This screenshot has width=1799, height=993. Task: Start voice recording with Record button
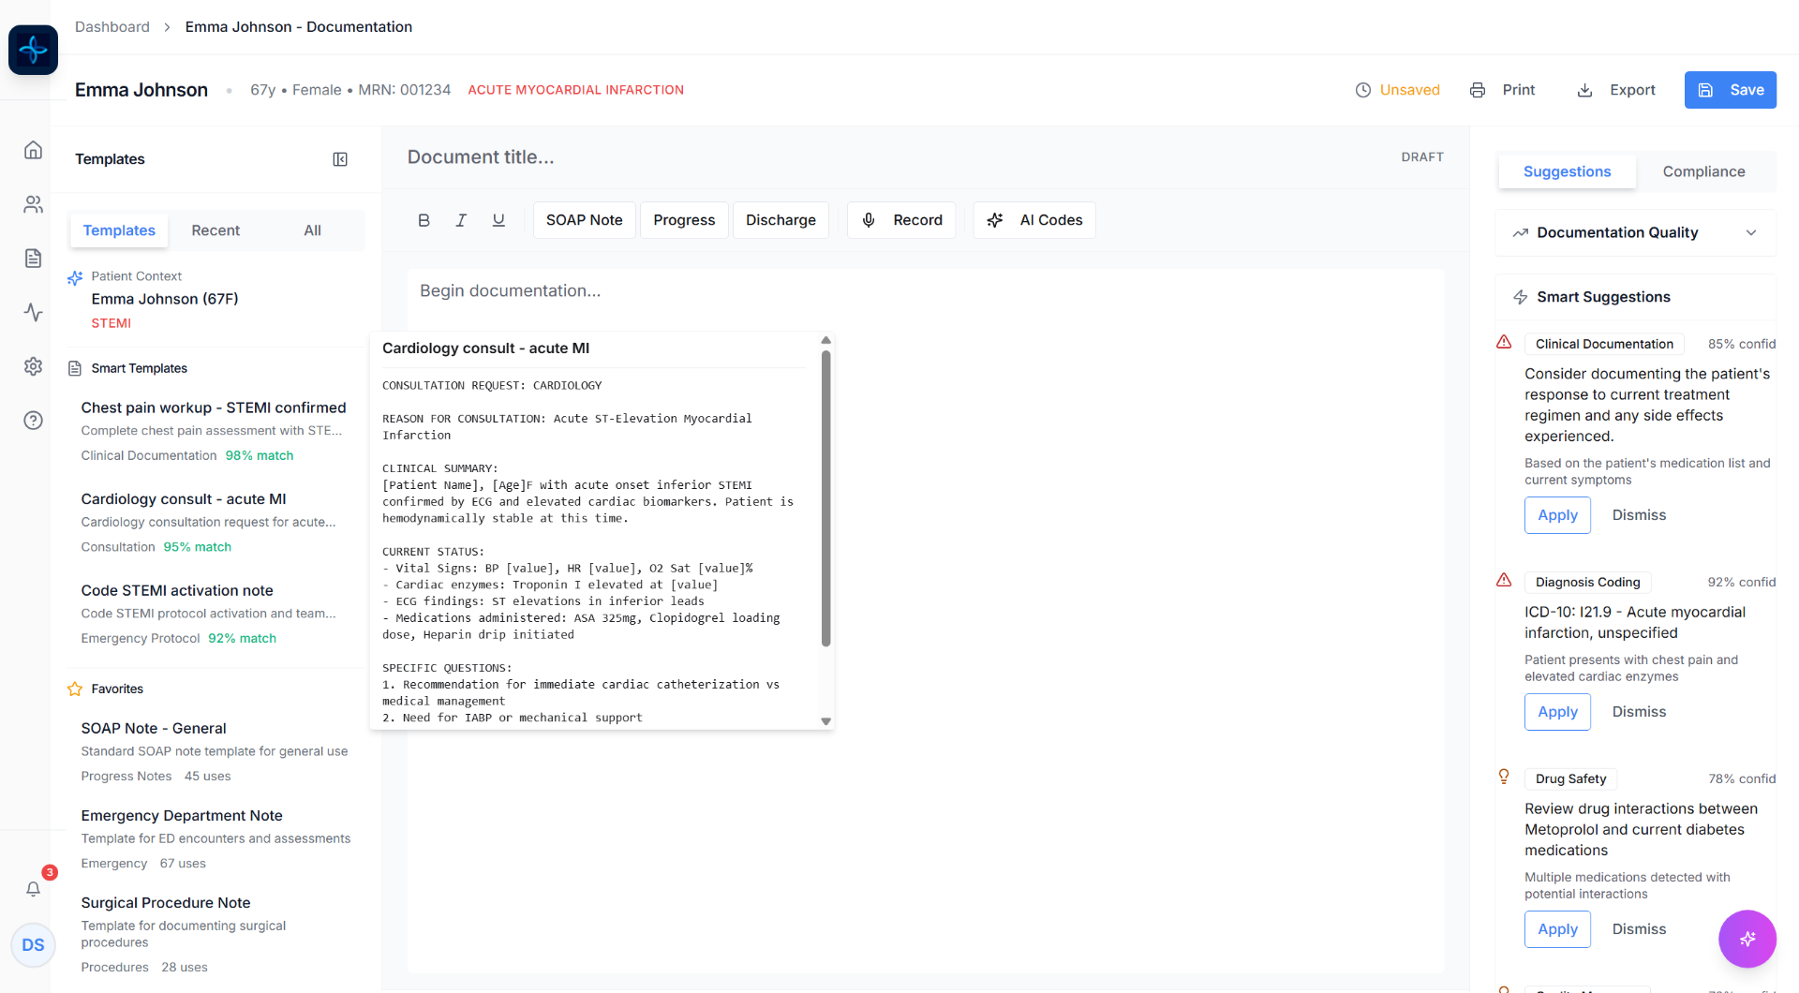(901, 220)
